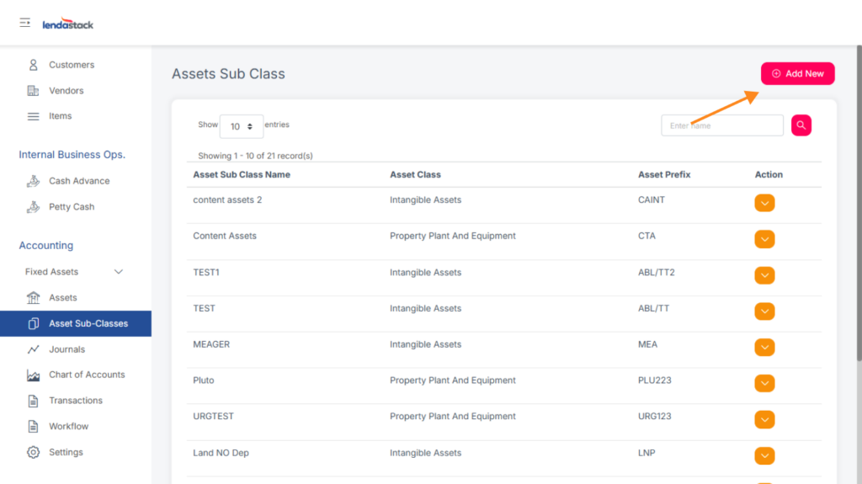Image resolution: width=862 pixels, height=484 pixels.
Task: Open accounting Settings gear item
Action: (x=65, y=452)
